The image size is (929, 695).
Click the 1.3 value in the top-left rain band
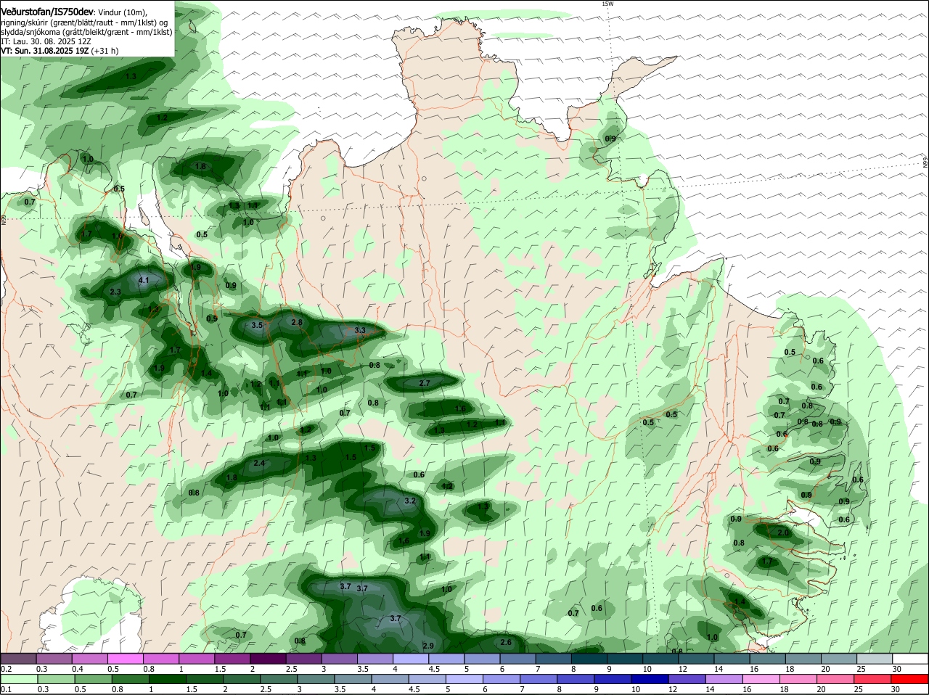(x=131, y=76)
